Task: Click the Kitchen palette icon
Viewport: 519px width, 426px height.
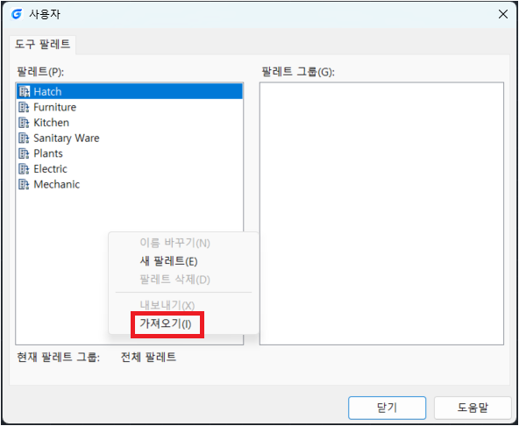Action: [x=25, y=123]
